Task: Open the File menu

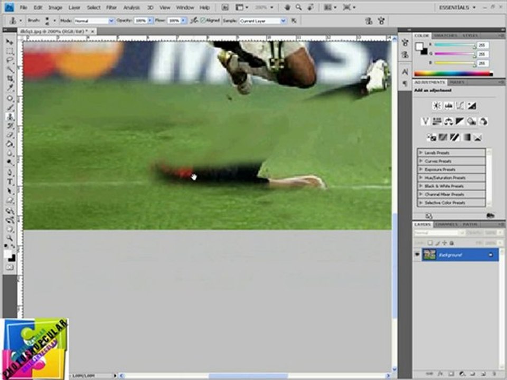Action: point(23,7)
